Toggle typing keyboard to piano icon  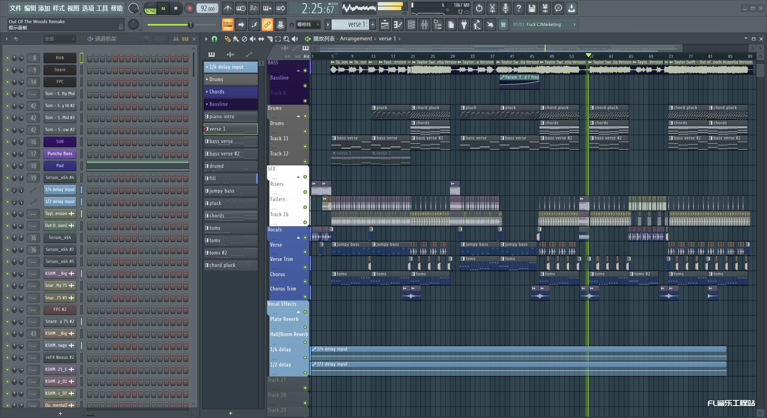coord(228,25)
